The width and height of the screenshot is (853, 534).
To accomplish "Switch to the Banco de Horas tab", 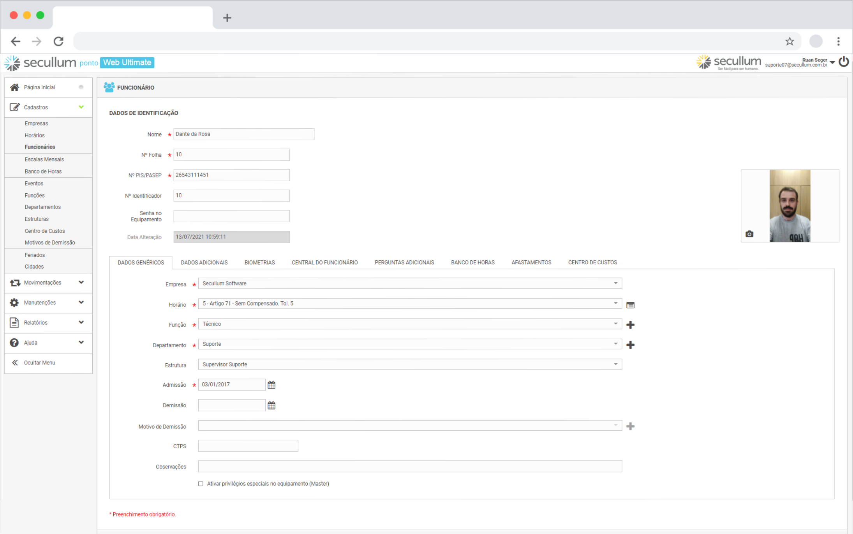I will click(472, 263).
